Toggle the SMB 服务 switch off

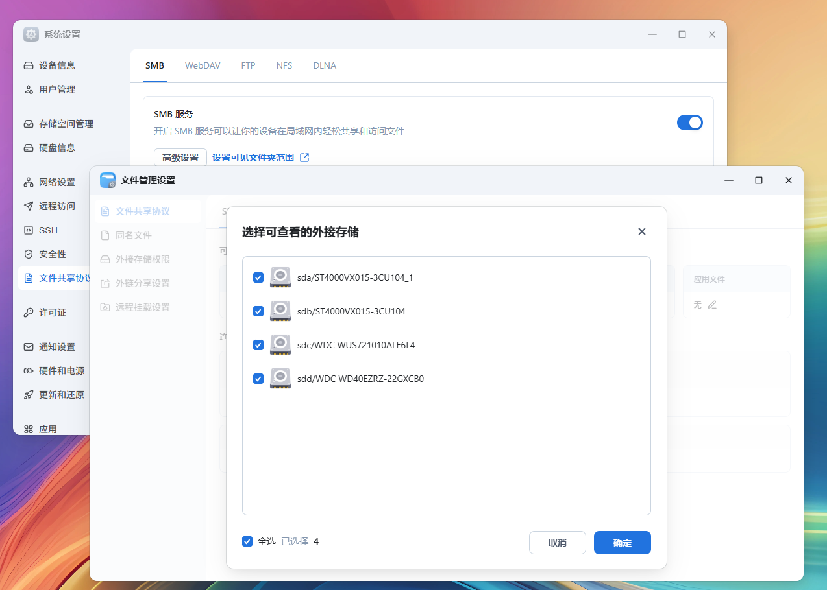(689, 123)
